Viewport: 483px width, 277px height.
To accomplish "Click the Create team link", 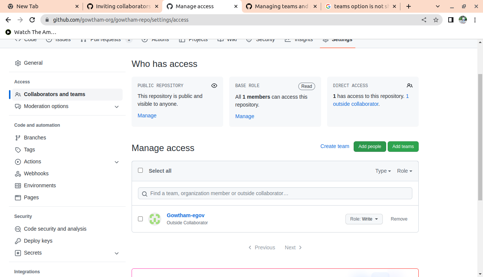I will pyautogui.click(x=335, y=146).
